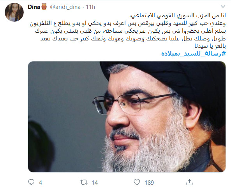231x187 pixels.
Task: Open the 11h timestamp permalink
Action: 90,7
